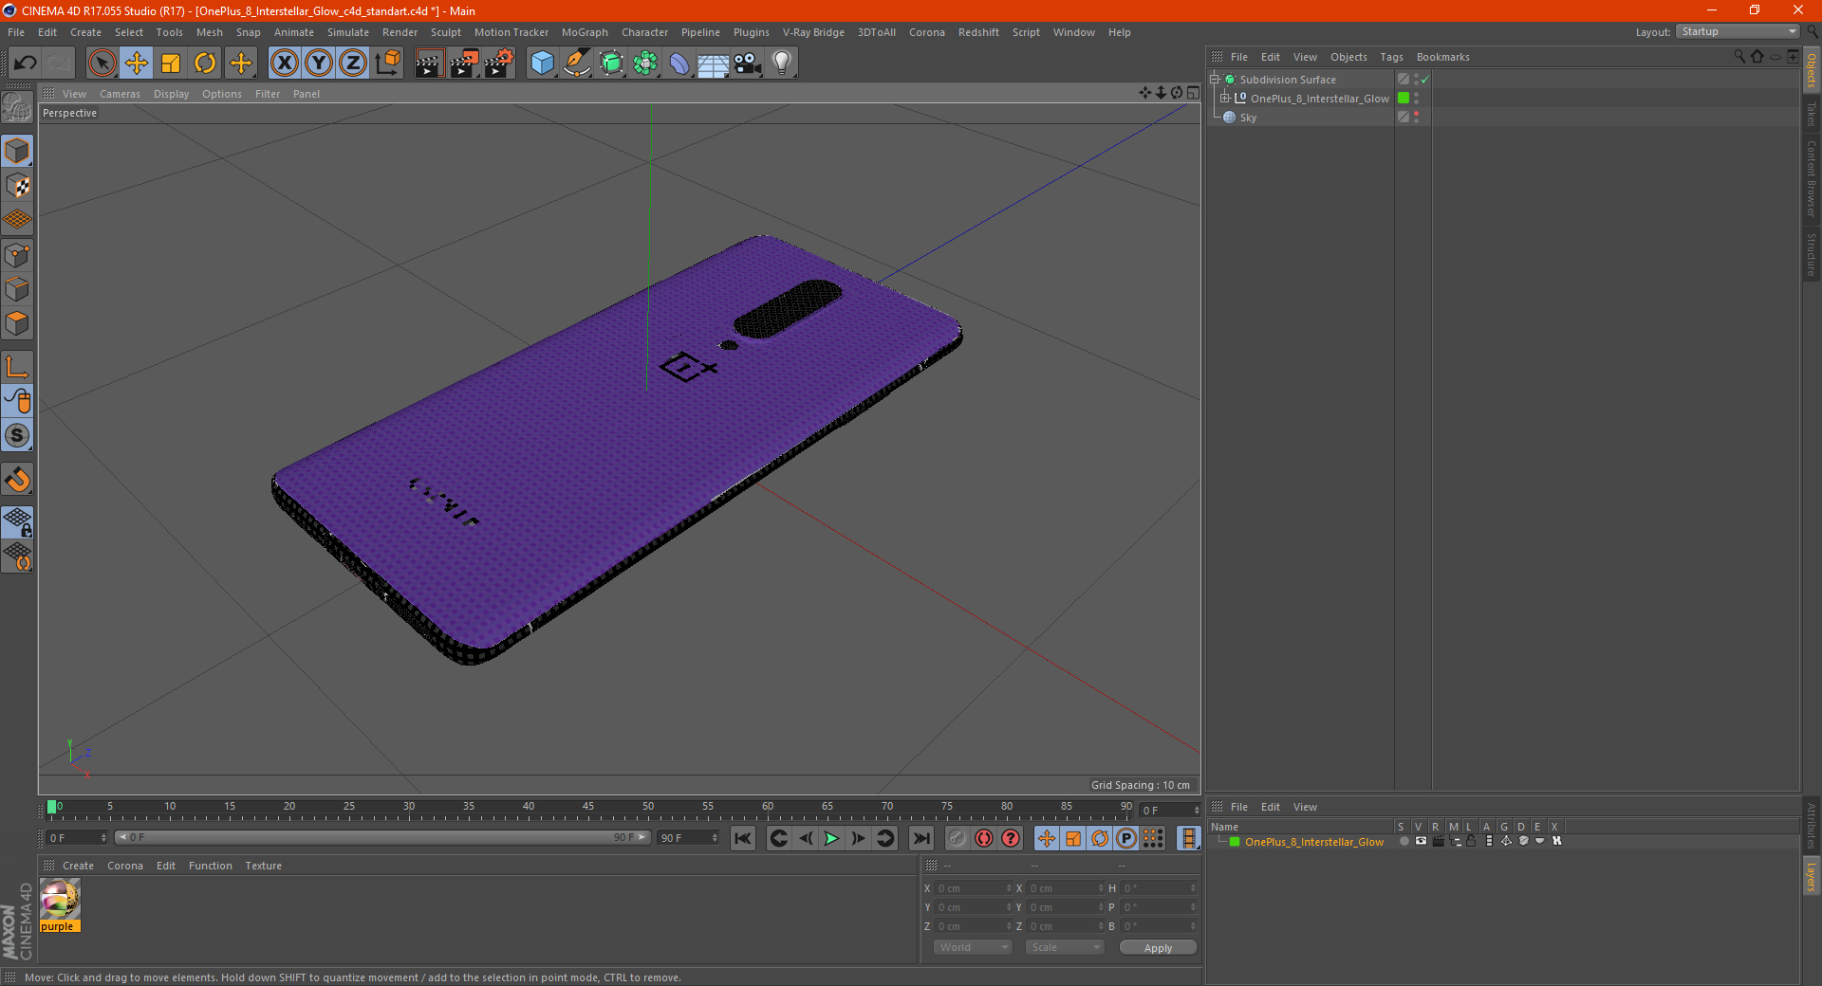
Task: Toggle X axis lock
Action: point(284,64)
